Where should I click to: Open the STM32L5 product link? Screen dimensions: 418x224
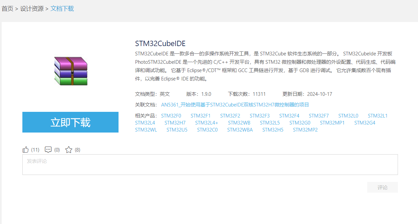[270, 123]
